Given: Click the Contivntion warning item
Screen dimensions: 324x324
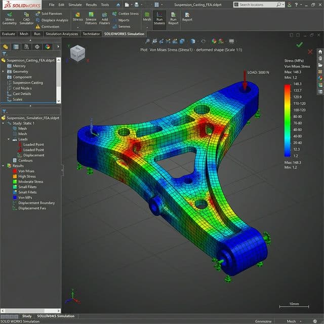Looking at the screenshot, I should 48,27.
